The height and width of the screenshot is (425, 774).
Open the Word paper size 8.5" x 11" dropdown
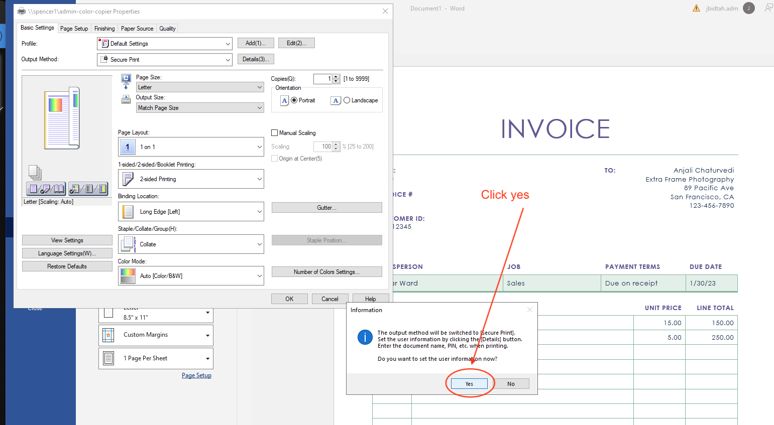pyautogui.click(x=156, y=315)
